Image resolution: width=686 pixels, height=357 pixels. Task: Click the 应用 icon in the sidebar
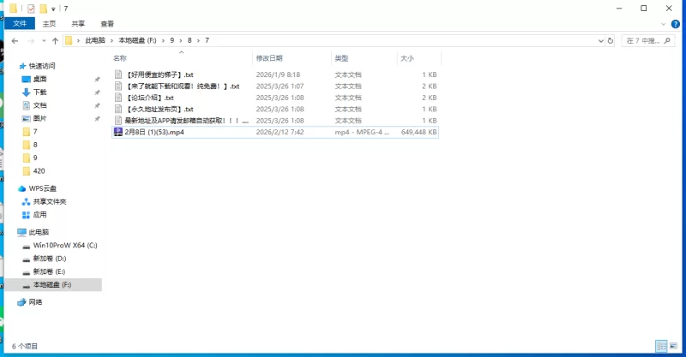tap(27, 215)
